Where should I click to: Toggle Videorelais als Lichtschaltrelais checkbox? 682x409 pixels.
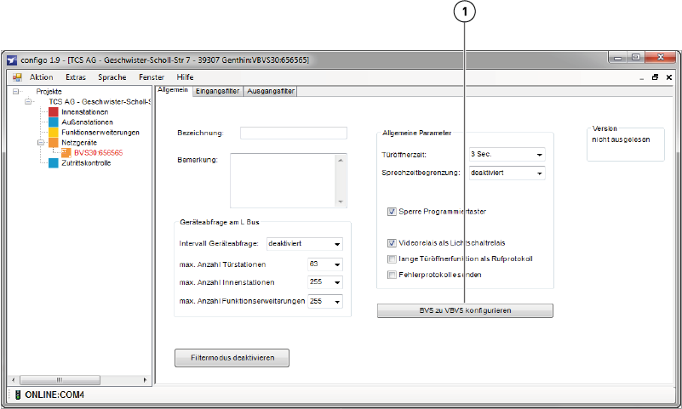[x=392, y=243]
